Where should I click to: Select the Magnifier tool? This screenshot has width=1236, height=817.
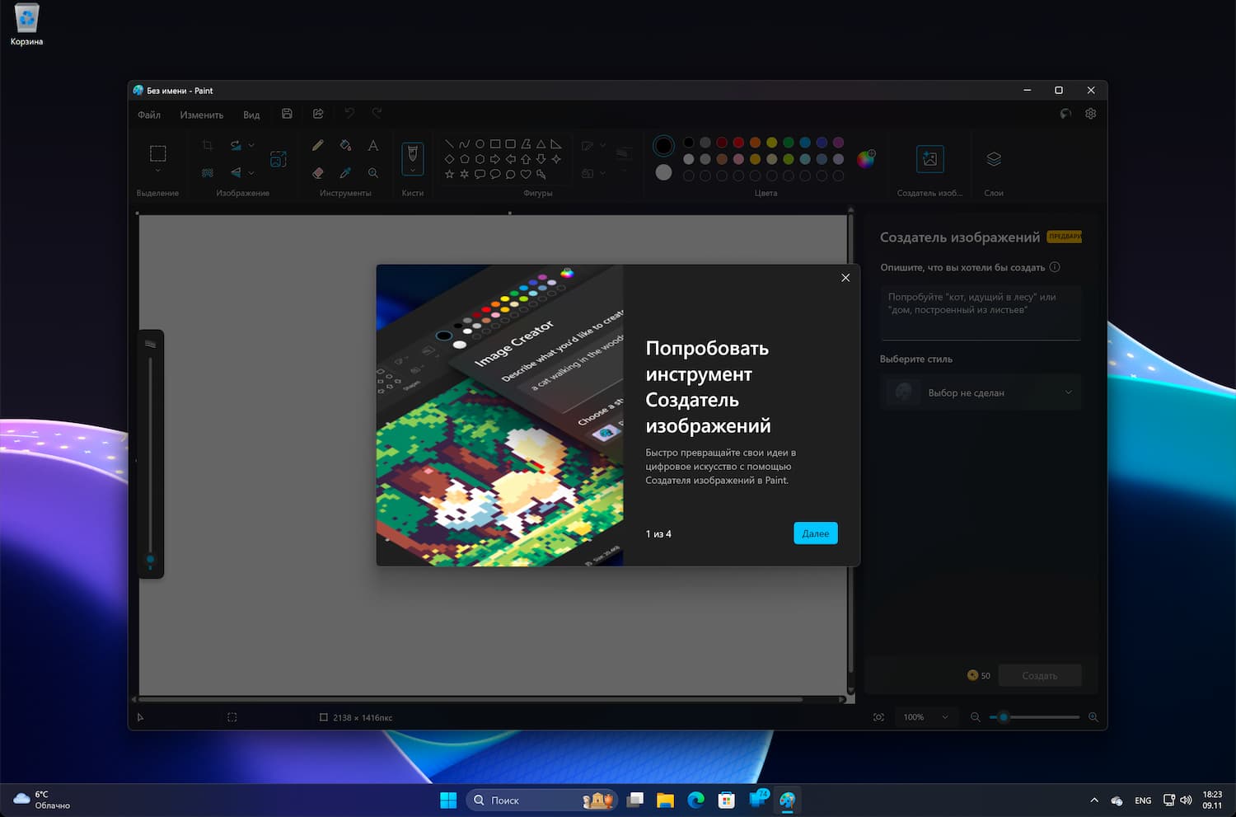(373, 172)
